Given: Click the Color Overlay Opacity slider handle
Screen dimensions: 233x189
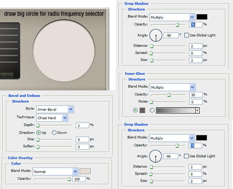Looking at the screenshot, I should point(69,179).
